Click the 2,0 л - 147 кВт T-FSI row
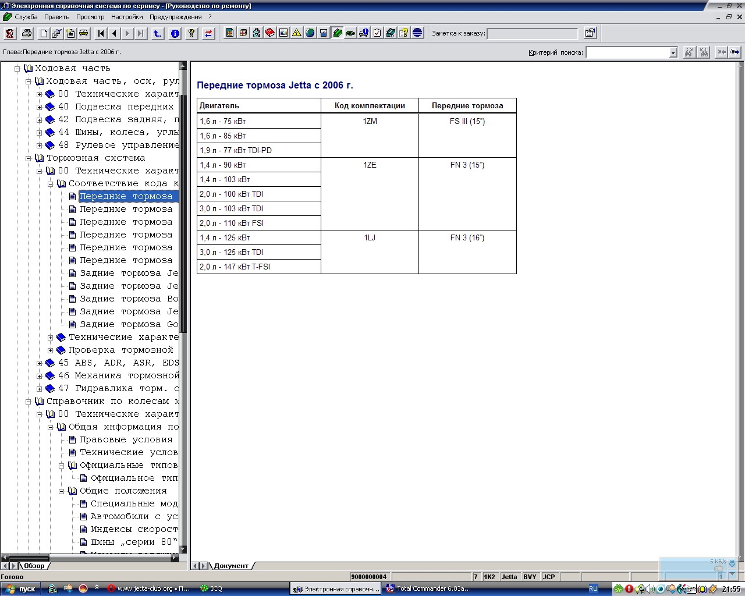The width and height of the screenshot is (745, 596). [x=259, y=267]
